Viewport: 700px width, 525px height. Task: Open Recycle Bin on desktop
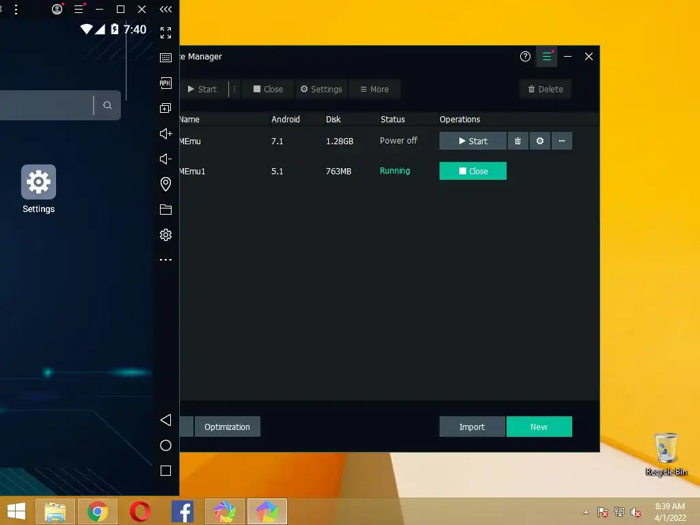(x=666, y=454)
